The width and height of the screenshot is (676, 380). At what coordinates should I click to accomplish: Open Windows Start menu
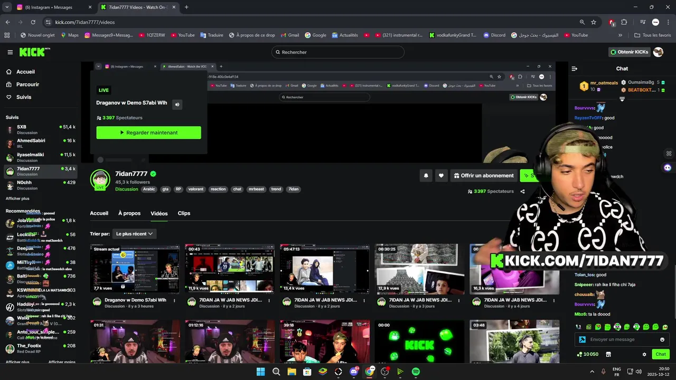[260, 372]
